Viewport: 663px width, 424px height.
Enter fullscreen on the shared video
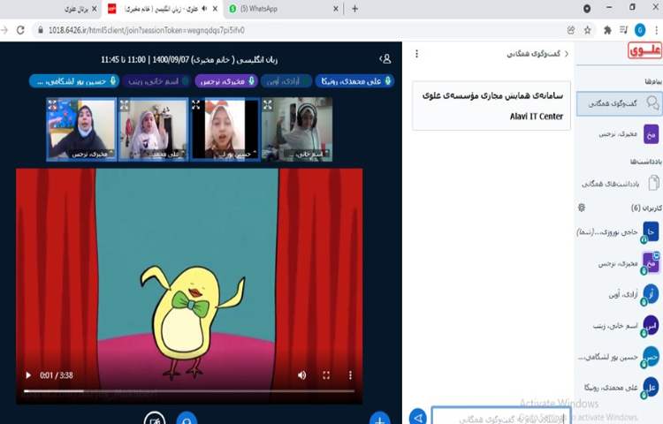(326, 375)
